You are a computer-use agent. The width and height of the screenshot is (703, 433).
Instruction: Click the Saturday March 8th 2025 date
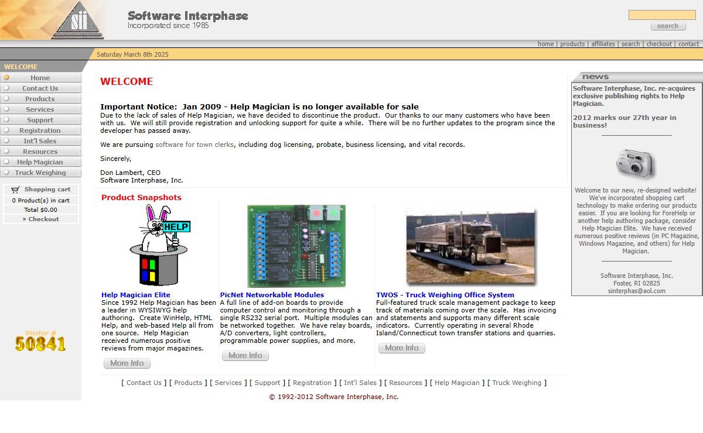[132, 54]
